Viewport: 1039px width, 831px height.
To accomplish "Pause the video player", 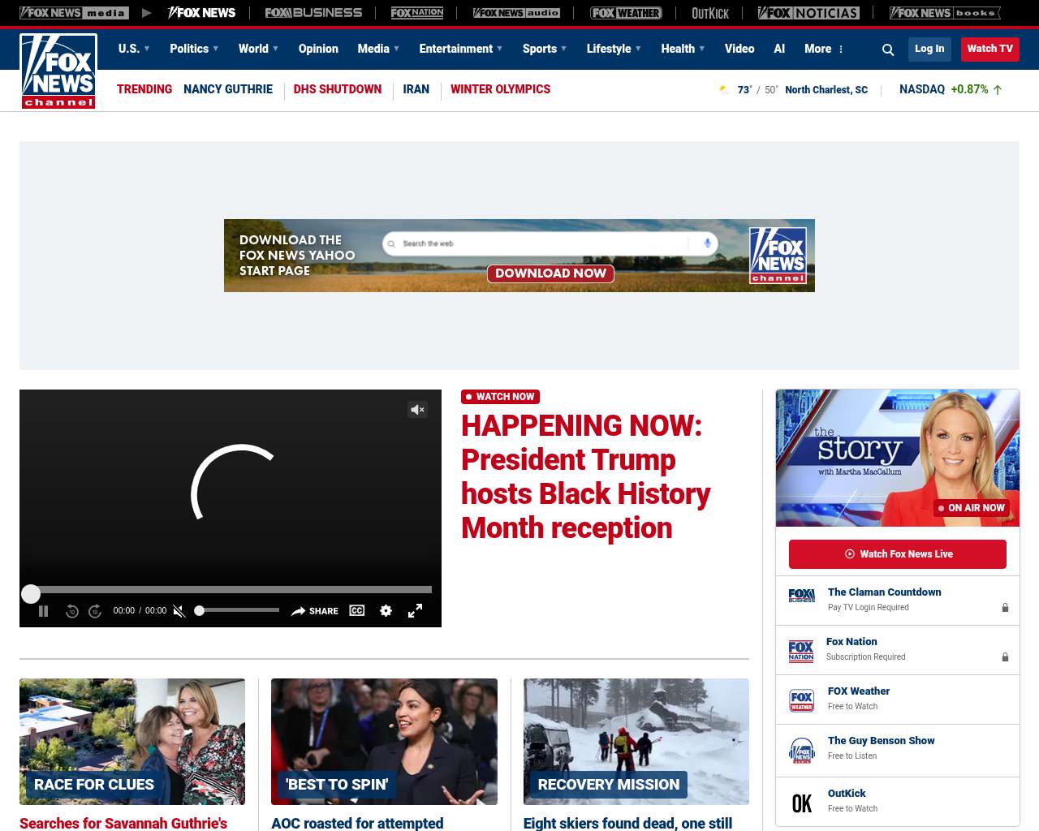I will click(44, 611).
